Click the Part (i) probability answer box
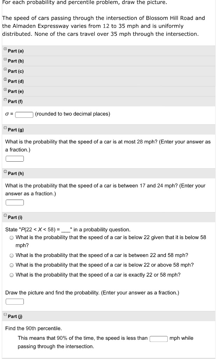This screenshot has height=359, width=217. point(14,301)
